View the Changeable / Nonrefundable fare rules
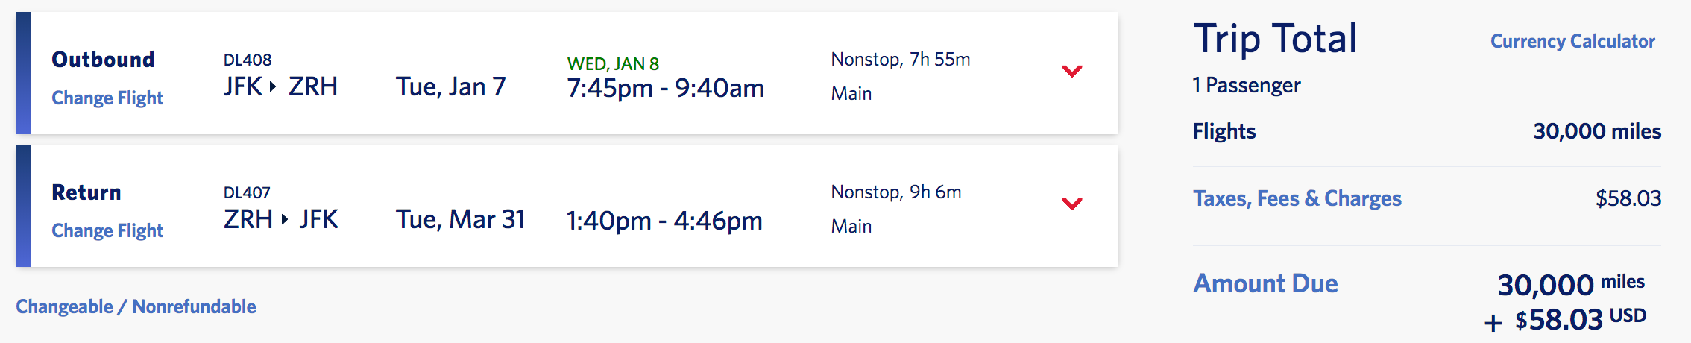This screenshot has width=1691, height=343. (136, 306)
